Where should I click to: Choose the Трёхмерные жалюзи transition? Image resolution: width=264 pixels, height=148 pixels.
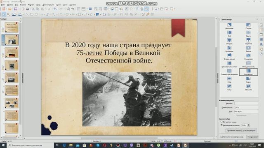click(x=229, y=65)
